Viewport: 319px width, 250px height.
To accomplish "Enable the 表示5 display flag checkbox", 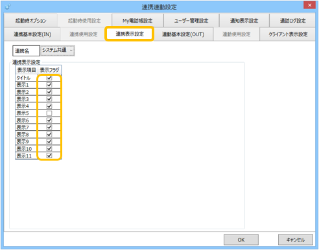I will pyautogui.click(x=49, y=113).
